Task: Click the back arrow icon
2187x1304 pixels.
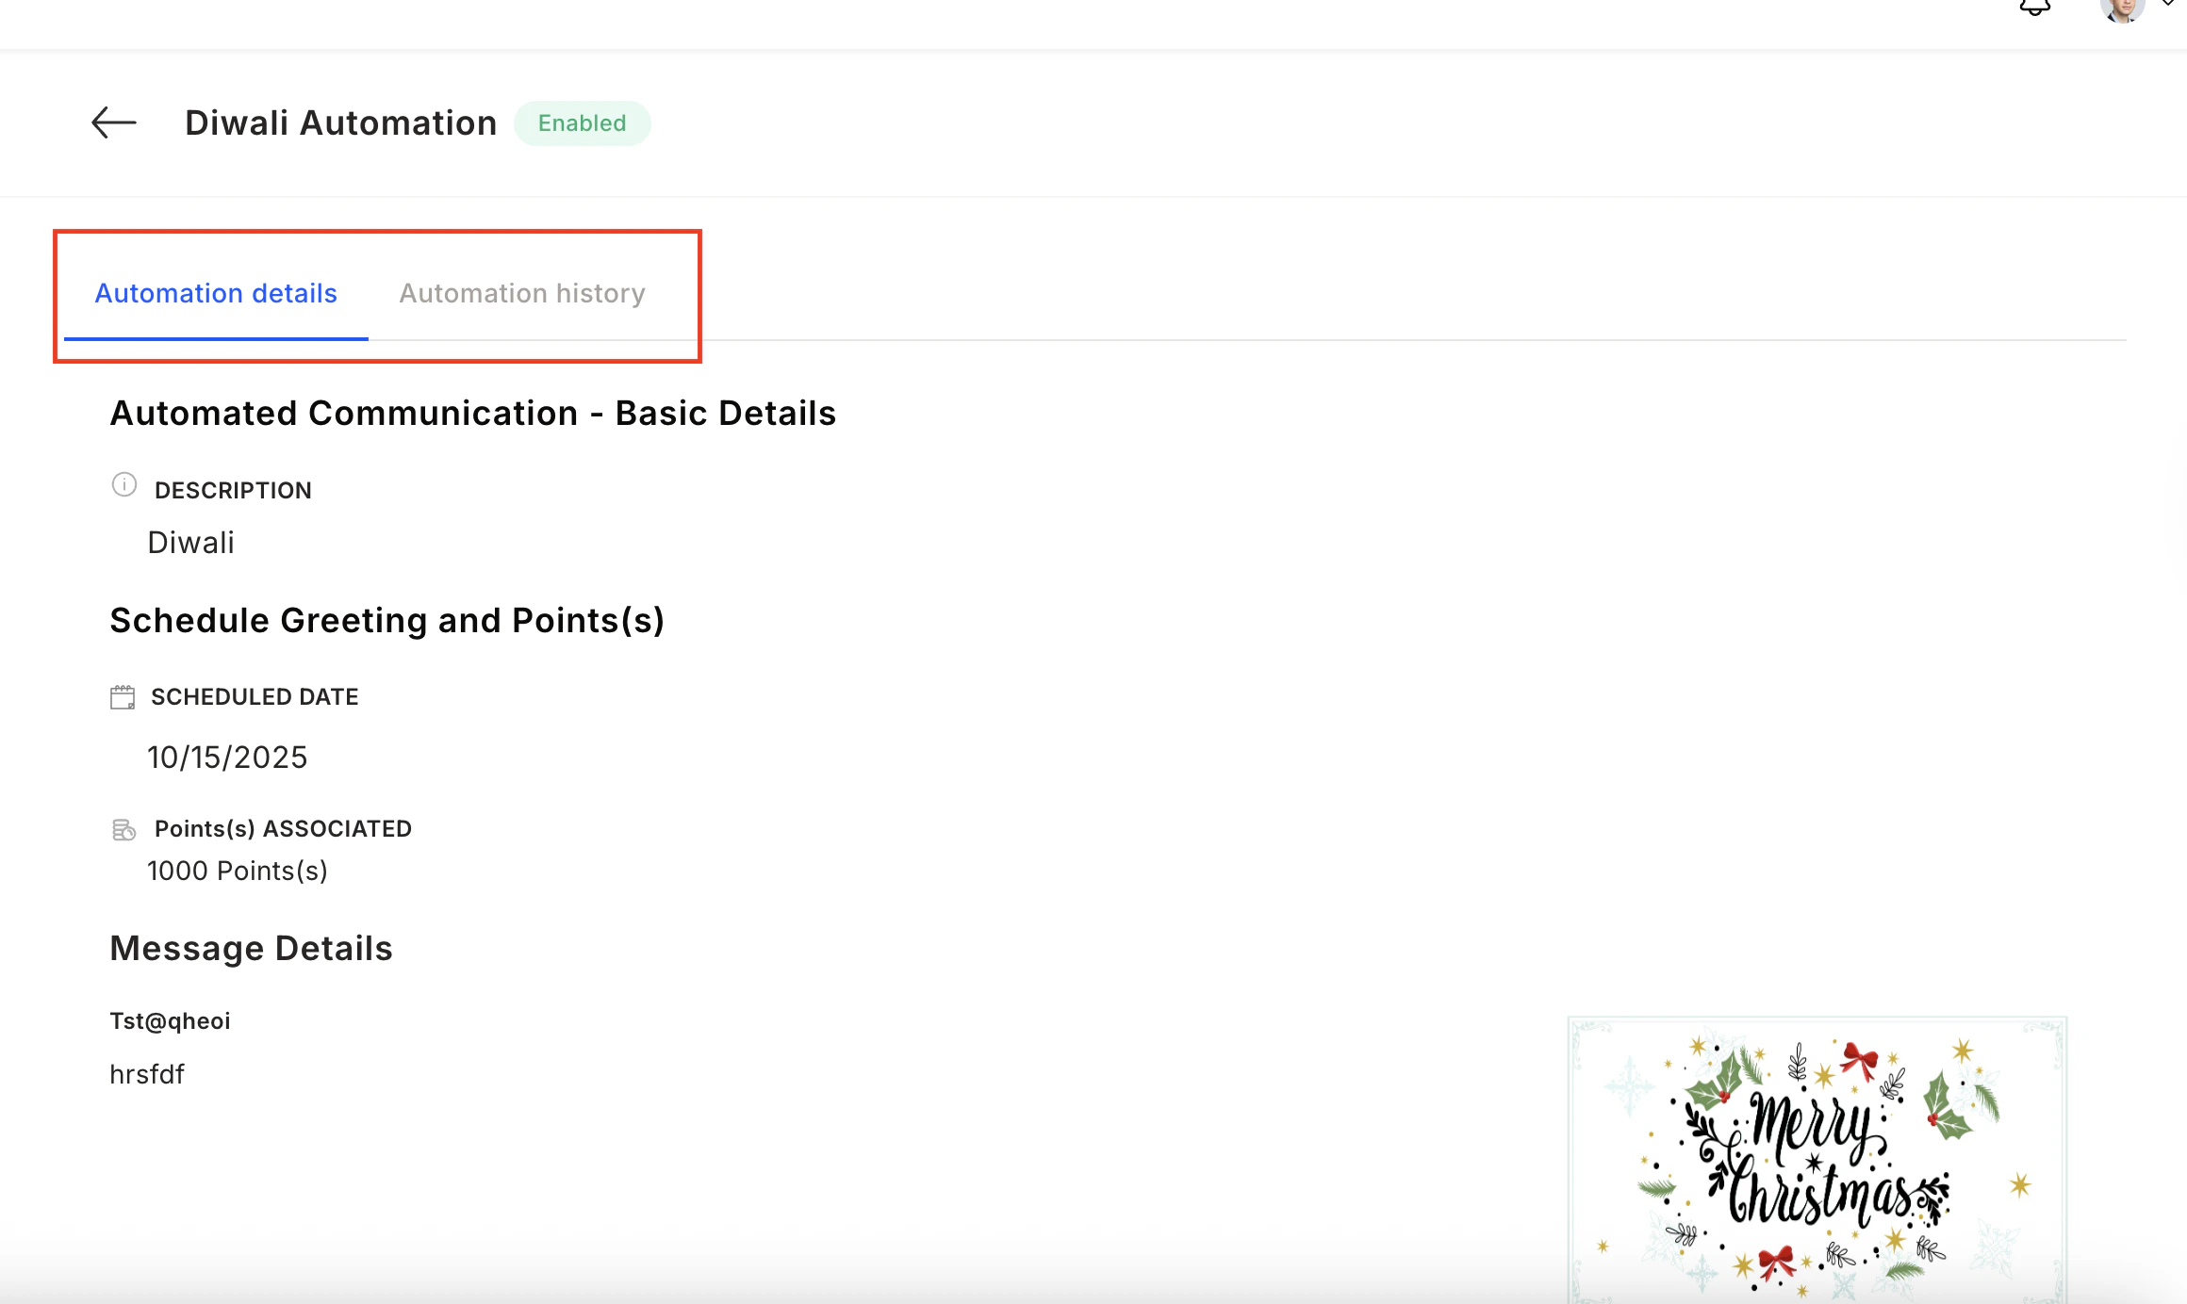Action: click(x=114, y=122)
